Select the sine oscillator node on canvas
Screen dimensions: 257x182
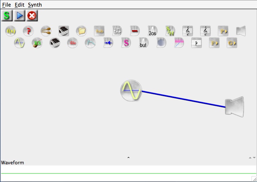pos(131,91)
